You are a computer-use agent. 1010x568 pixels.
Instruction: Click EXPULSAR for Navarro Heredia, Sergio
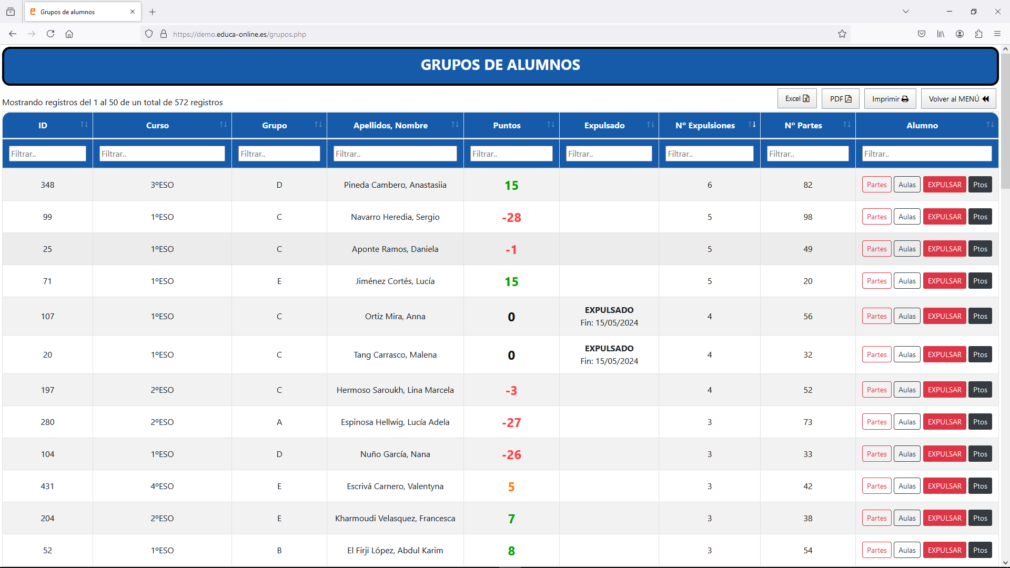pos(944,217)
